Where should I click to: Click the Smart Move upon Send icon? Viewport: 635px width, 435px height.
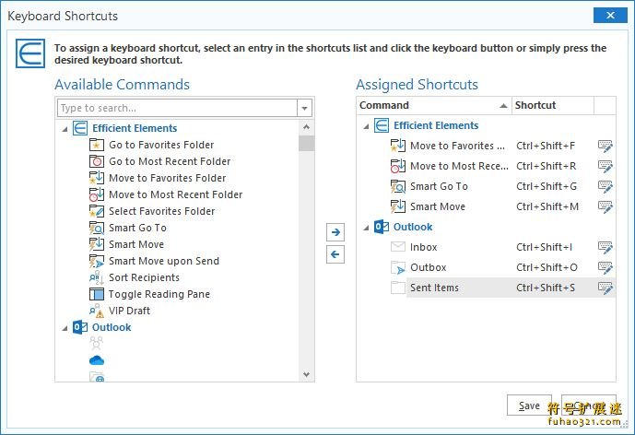(97, 261)
